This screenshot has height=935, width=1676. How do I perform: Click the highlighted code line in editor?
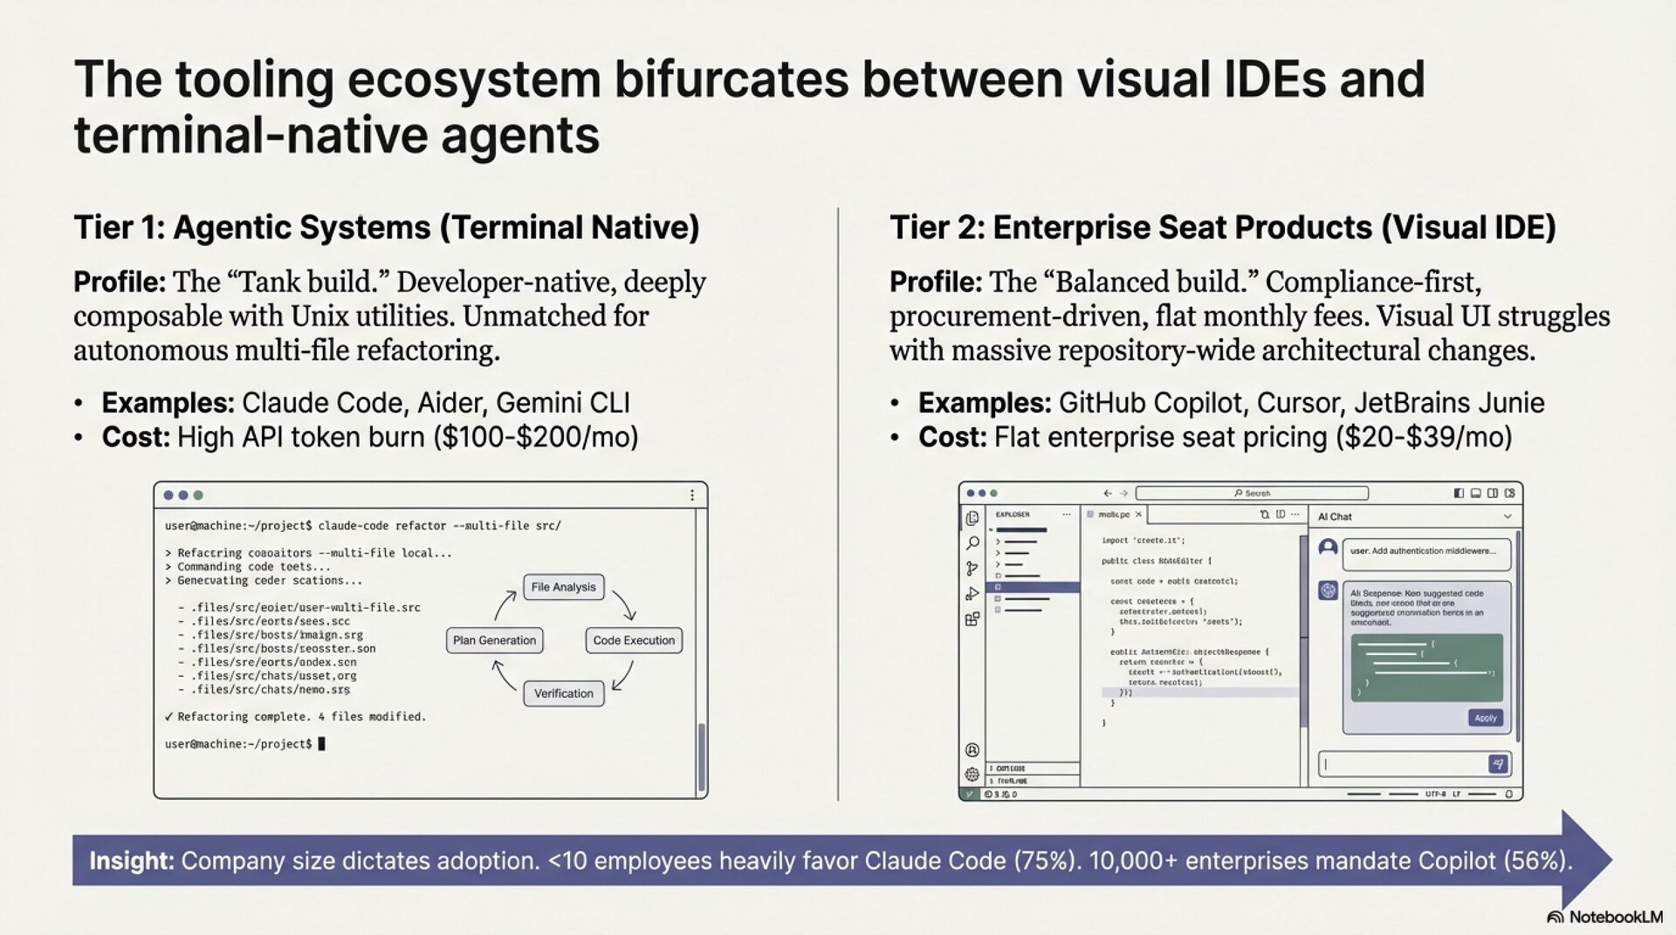(1200, 693)
